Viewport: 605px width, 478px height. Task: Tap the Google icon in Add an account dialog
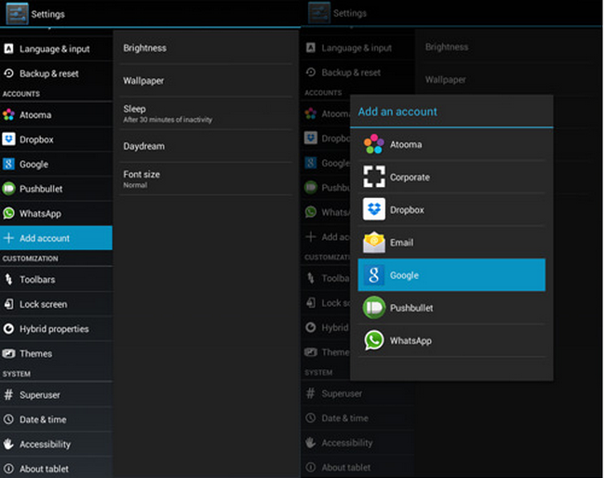(374, 275)
